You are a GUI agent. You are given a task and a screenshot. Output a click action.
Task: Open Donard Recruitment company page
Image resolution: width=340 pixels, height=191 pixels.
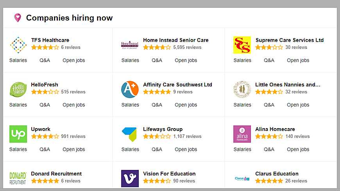56,174
